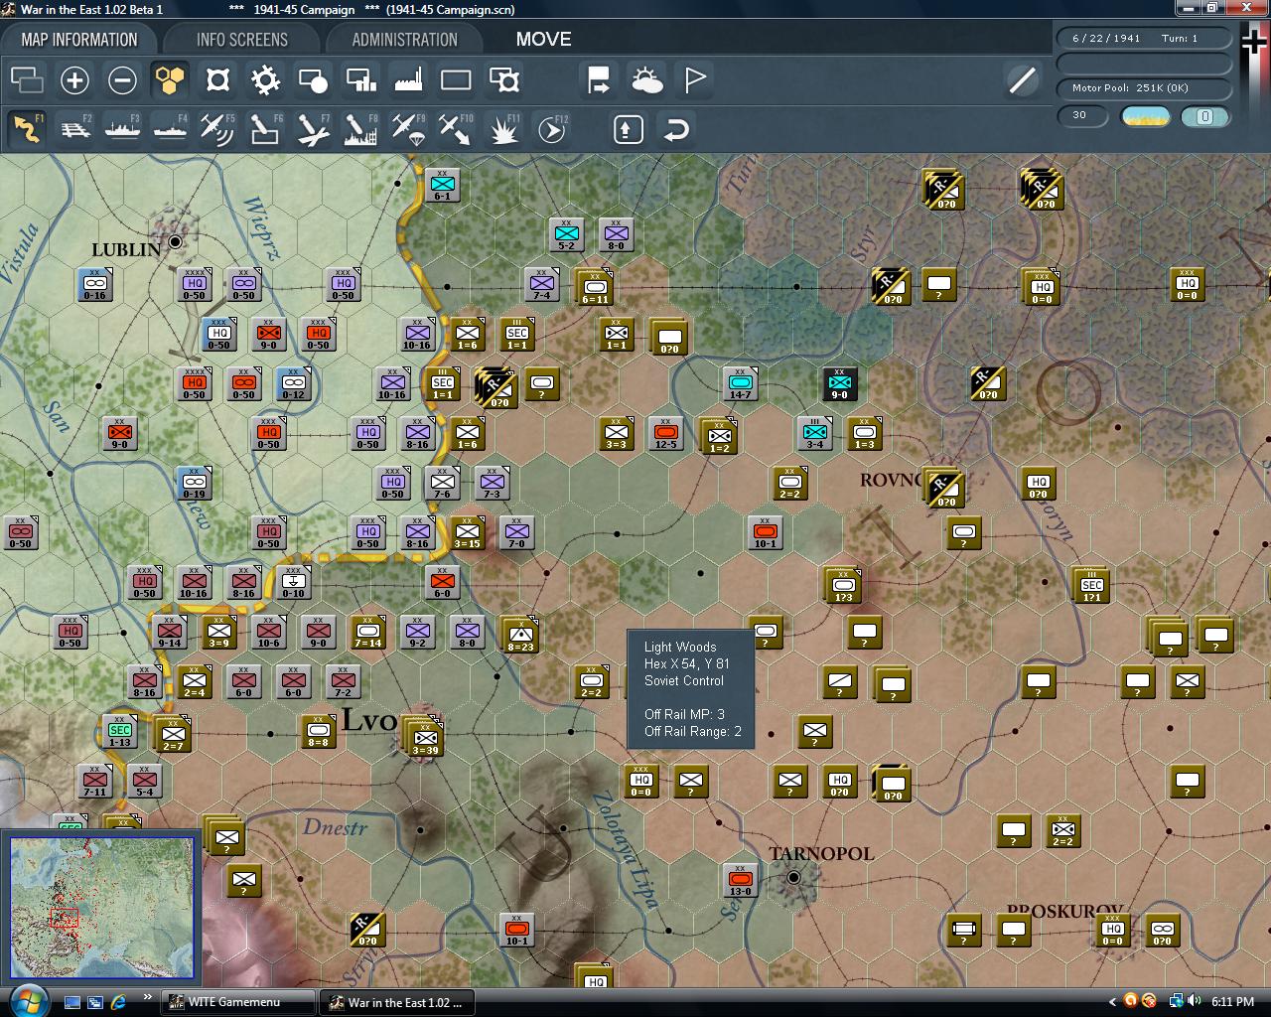This screenshot has height=1017, width=1271.
Task: Click the round diagonal-slash button
Action: click(1022, 79)
